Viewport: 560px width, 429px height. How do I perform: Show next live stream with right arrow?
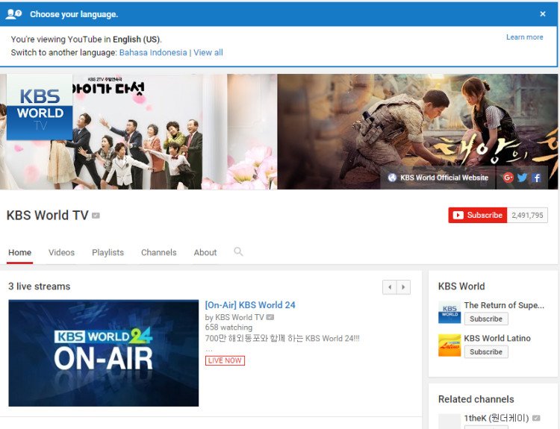pyautogui.click(x=403, y=287)
